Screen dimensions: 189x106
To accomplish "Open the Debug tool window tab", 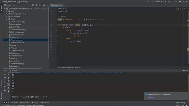I will click(x=35, y=103).
